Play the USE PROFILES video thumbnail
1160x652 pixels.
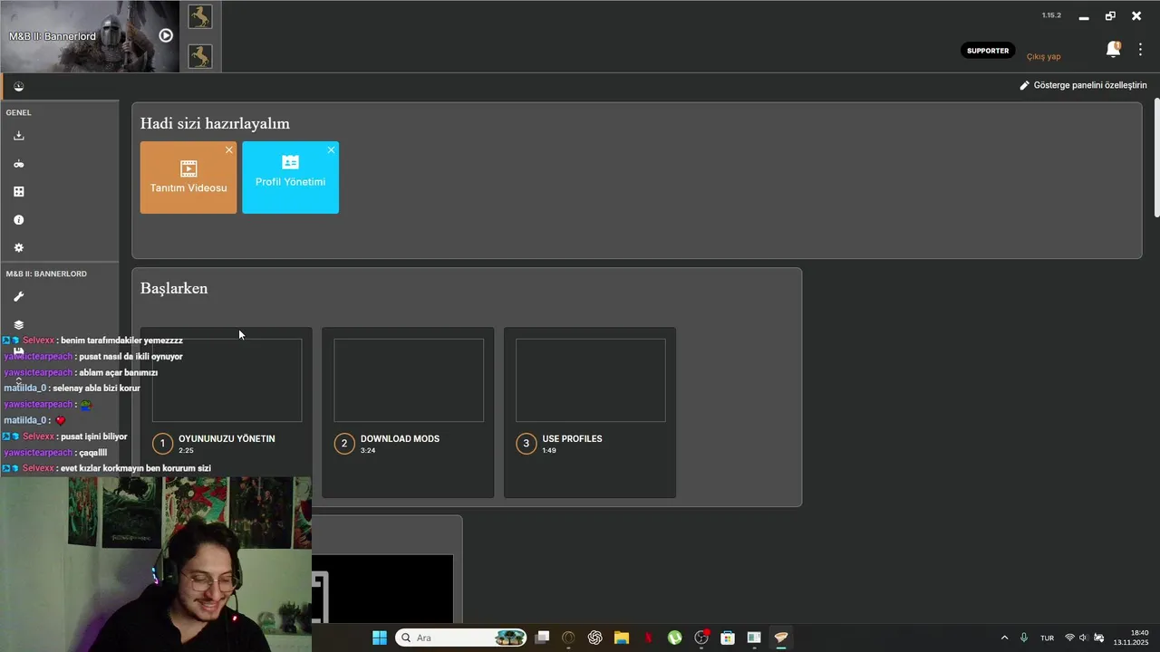pos(591,380)
